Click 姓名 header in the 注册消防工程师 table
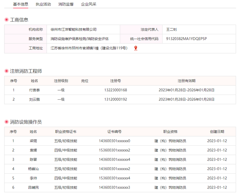 coord(34,81)
